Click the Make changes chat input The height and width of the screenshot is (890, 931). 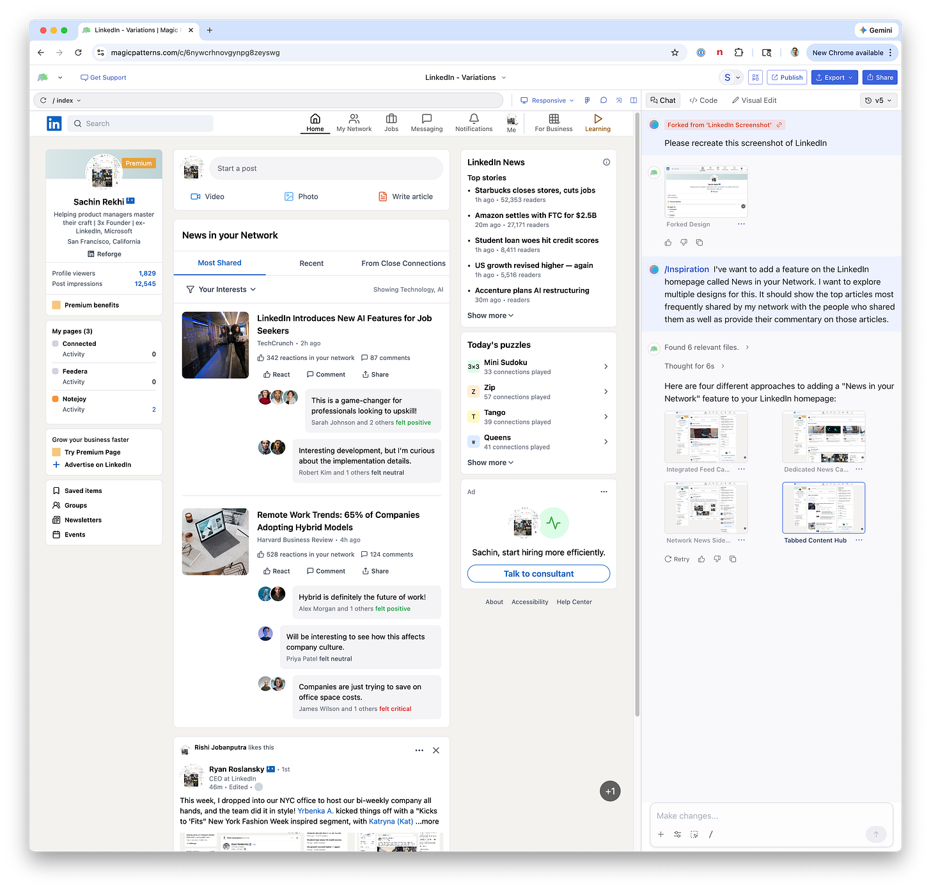pyautogui.click(x=771, y=816)
